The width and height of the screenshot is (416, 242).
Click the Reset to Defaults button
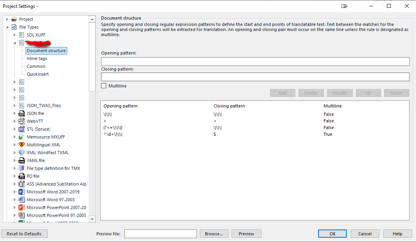[24, 233]
